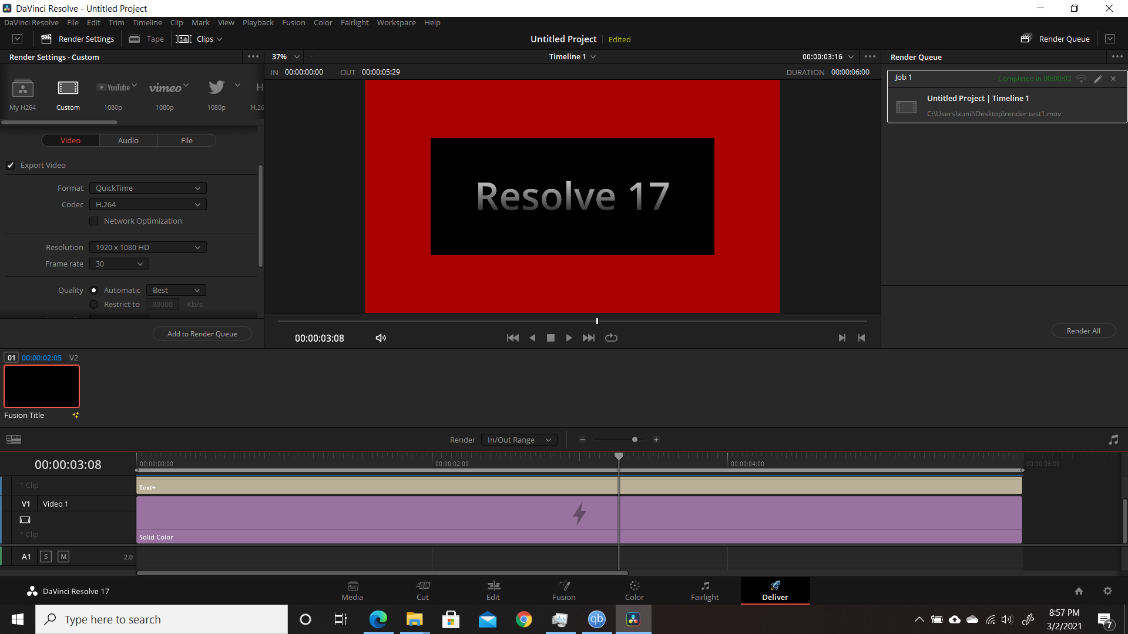Screen dimensions: 1128x634
Task: Enable Network Optimization checkbox
Action: click(93, 221)
